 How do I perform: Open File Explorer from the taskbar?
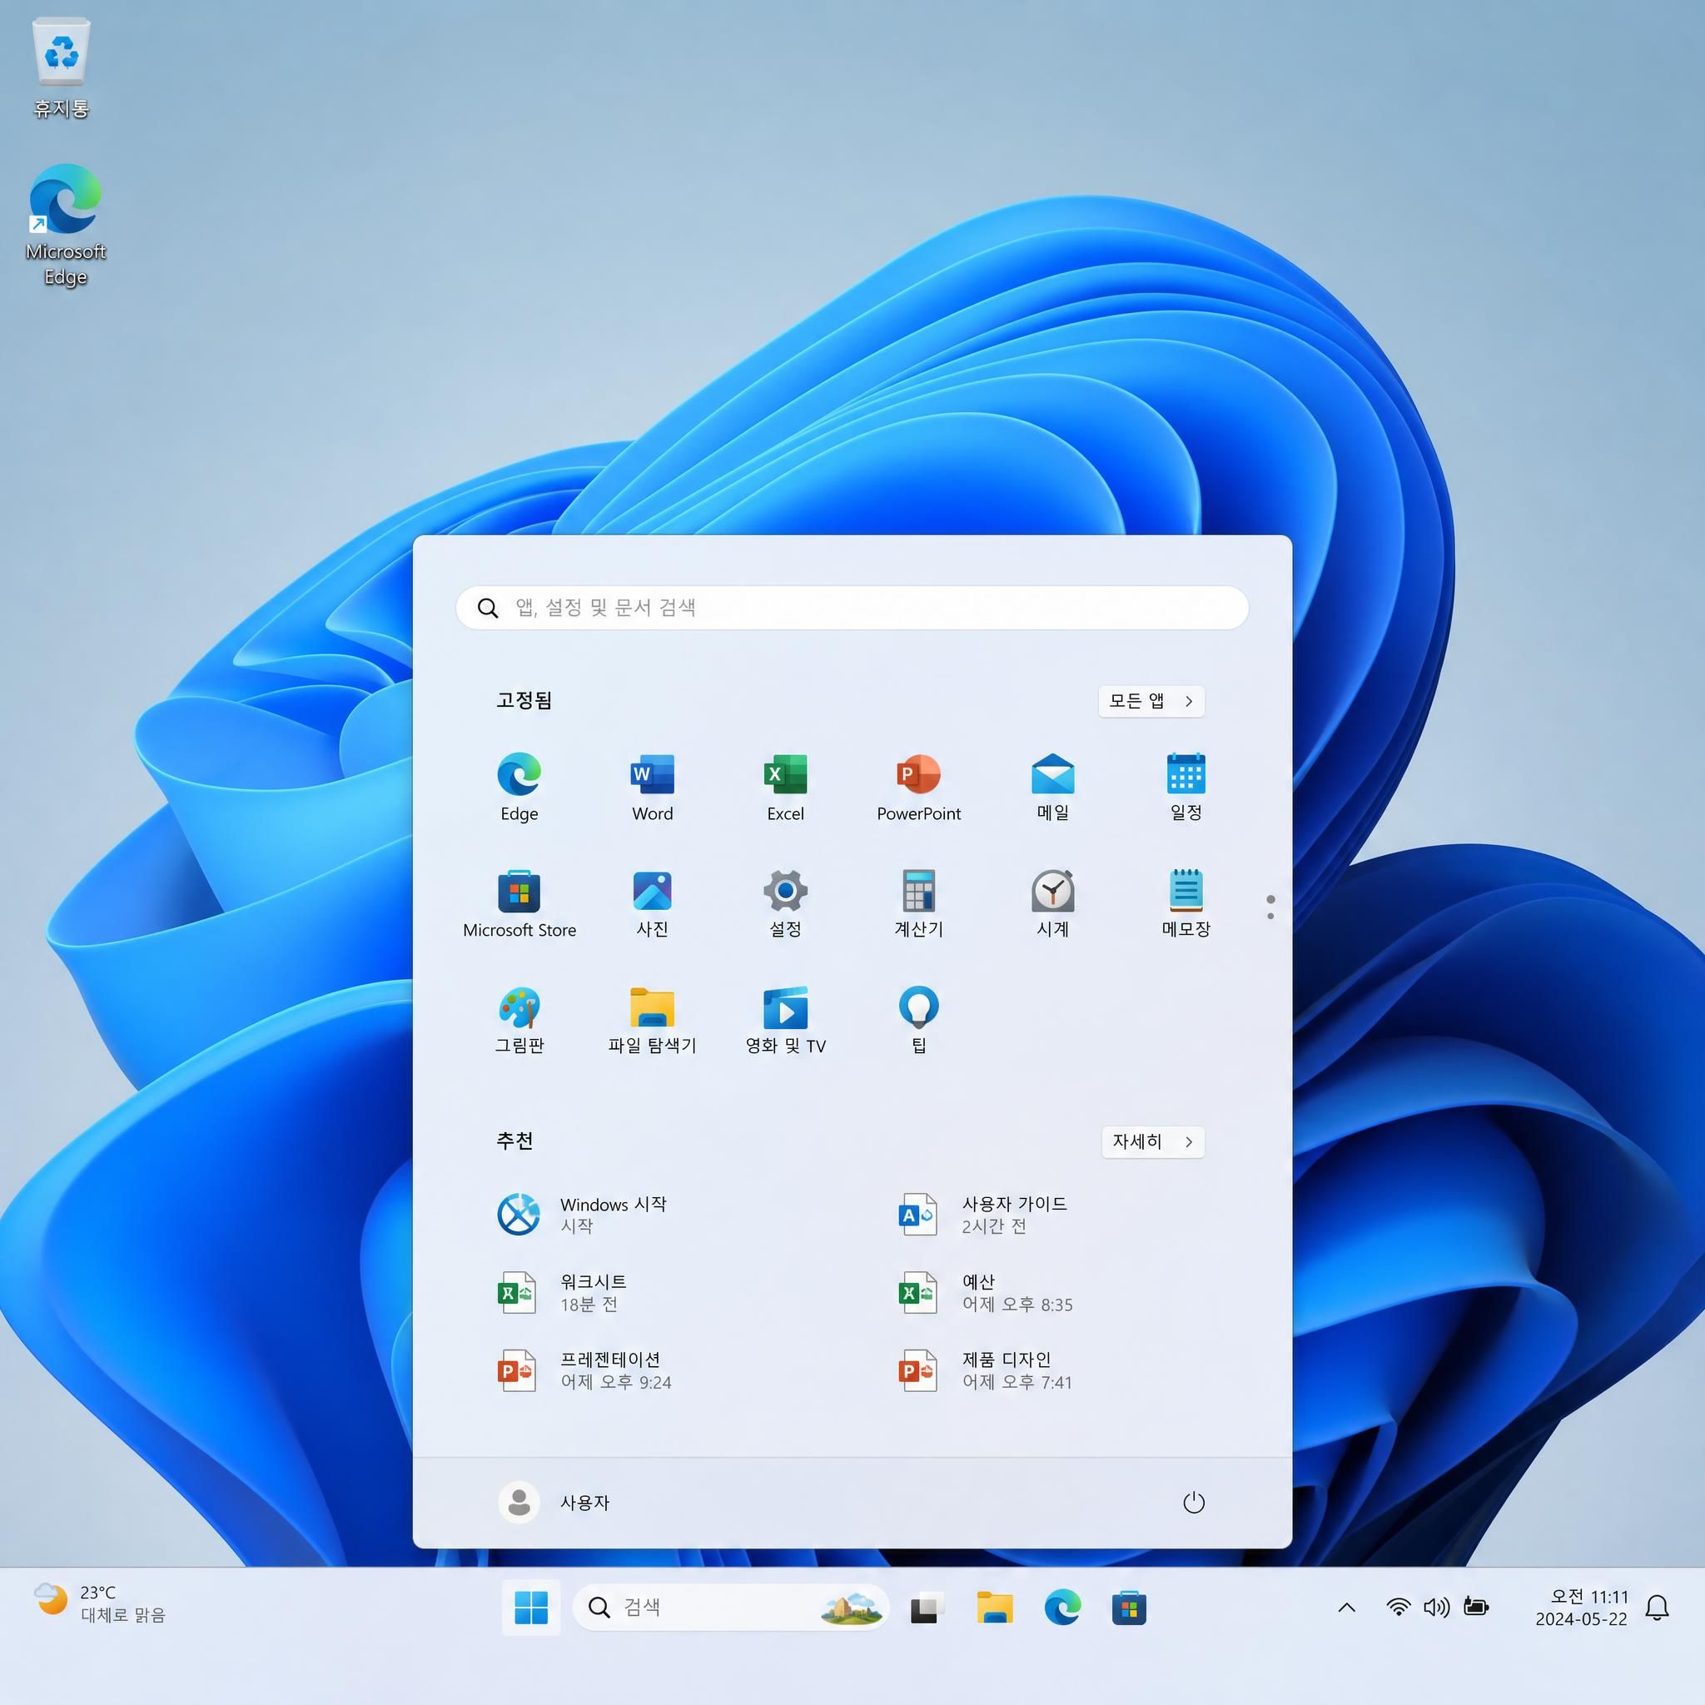tap(995, 1607)
